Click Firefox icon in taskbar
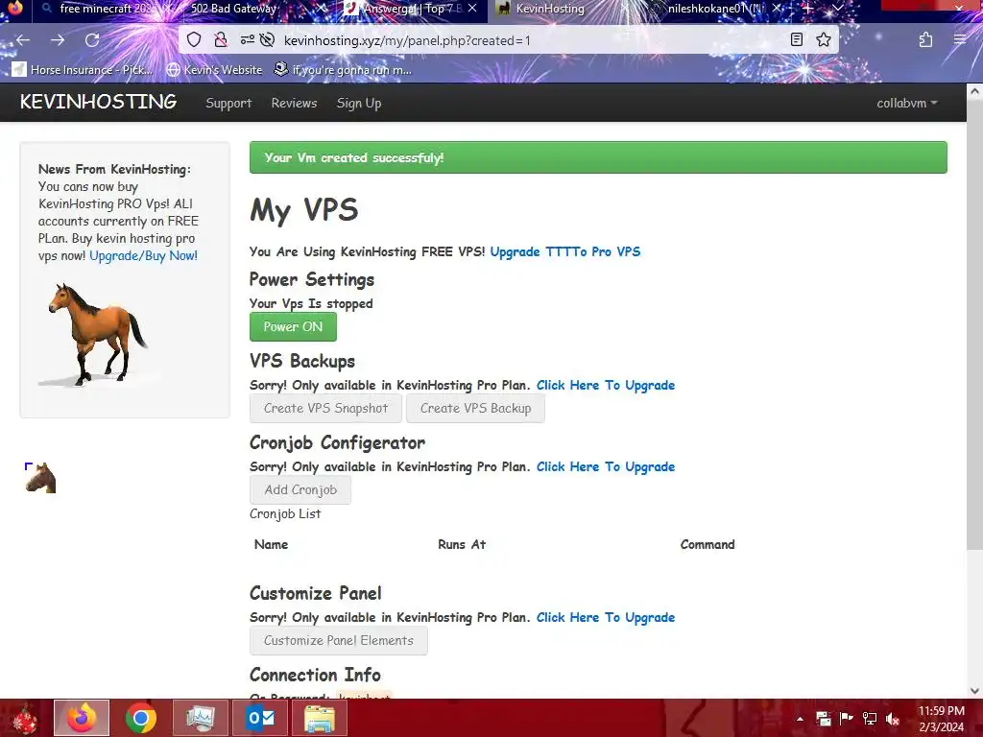 (82, 718)
